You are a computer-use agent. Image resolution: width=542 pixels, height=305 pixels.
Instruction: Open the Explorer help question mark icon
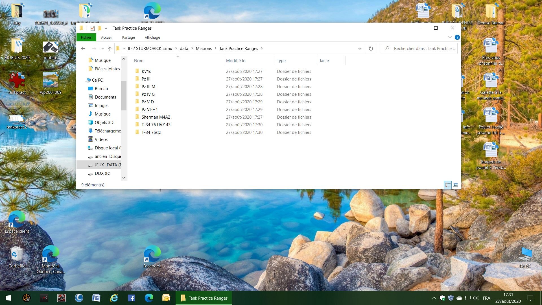tap(457, 37)
